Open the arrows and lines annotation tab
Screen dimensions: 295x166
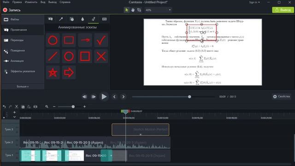61,19
